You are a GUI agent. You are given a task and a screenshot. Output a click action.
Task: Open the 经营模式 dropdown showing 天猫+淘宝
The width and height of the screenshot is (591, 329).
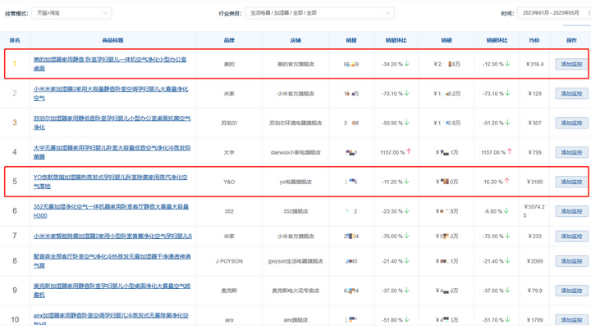pyautogui.click(x=71, y=13)
